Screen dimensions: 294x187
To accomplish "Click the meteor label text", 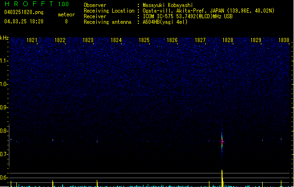I will point(66,14).
